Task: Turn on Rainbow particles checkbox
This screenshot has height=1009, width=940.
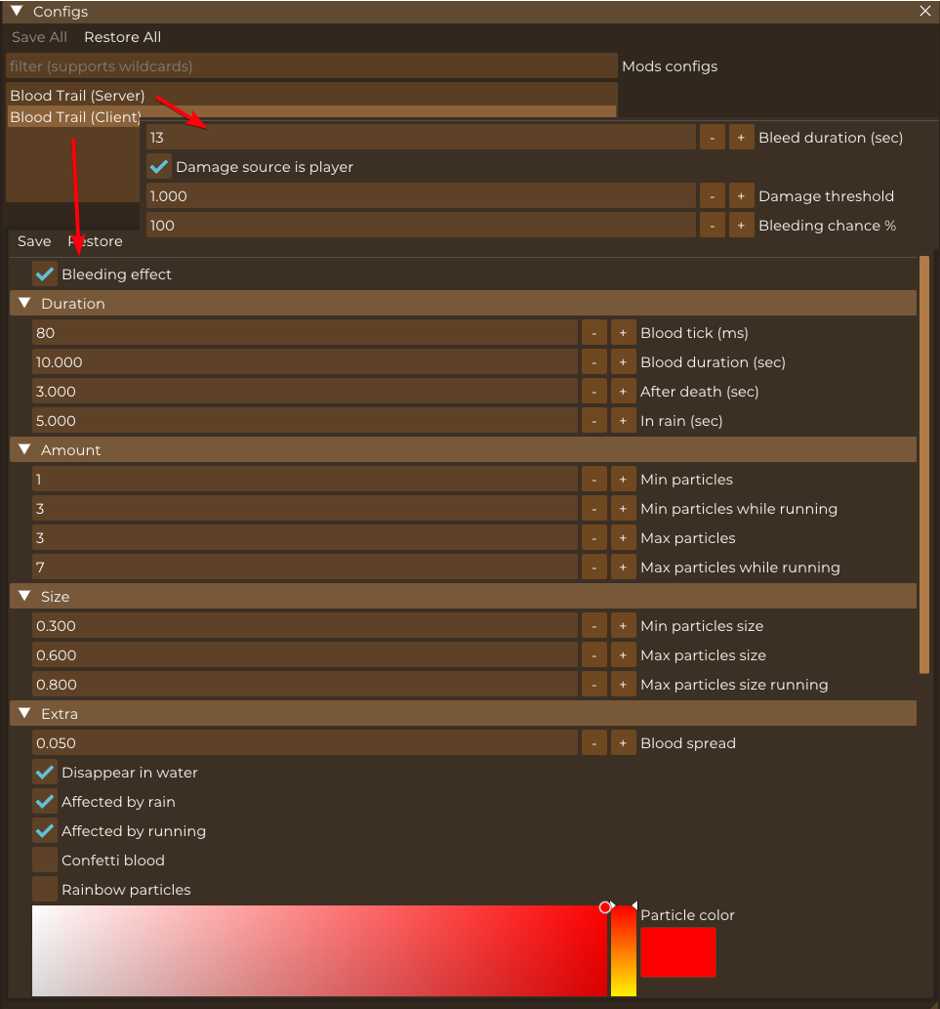Action: click(45, 890)
